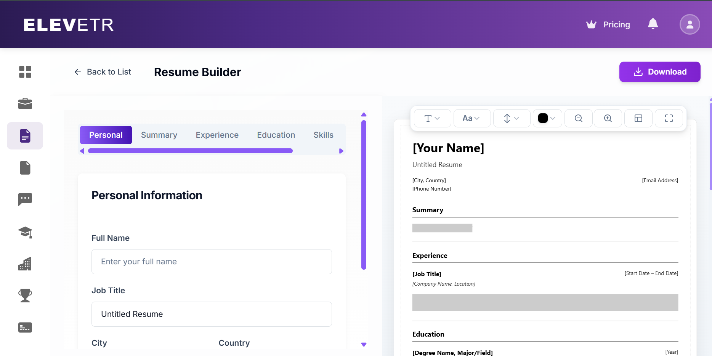Click the profile avatar in top bar
Viewport: 712px width, 356px height.
(690, 24)
